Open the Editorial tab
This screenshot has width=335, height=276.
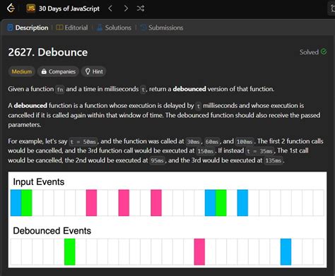pos(72,28)
